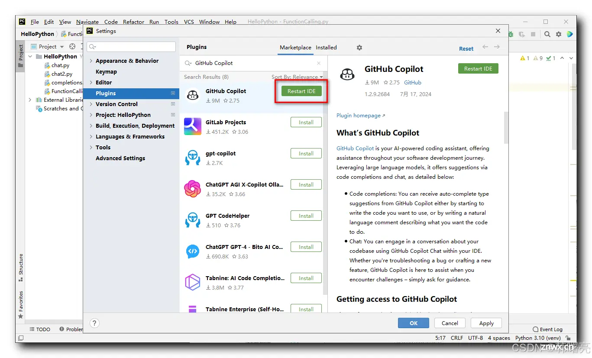
Task: Click Restart IDE in the details panel
Action: (x=478, y=69)
